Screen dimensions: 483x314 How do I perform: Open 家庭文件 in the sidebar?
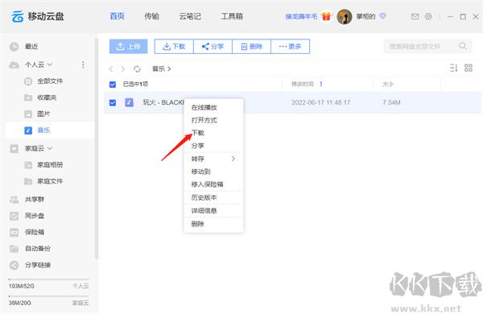50,181
